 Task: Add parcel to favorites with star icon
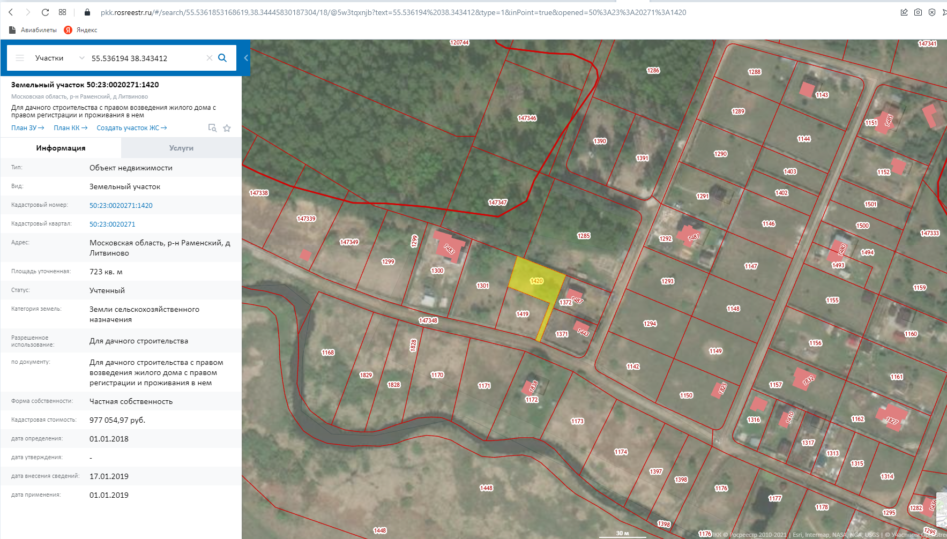(227, 128)
